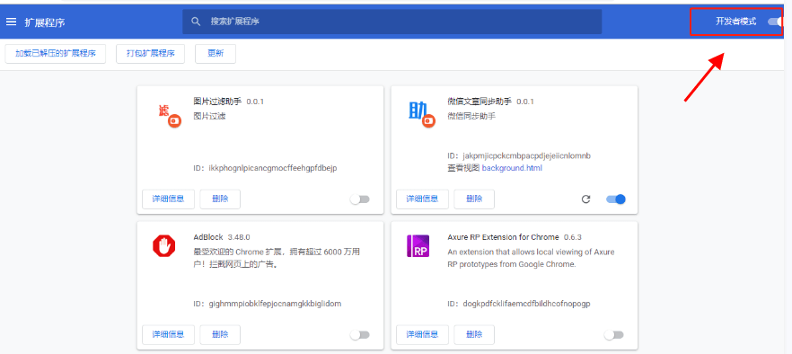This screenshot has width=792, height=354.
Task: Click Axure RP Extension for Chrome title
Action: coord(503,237)
